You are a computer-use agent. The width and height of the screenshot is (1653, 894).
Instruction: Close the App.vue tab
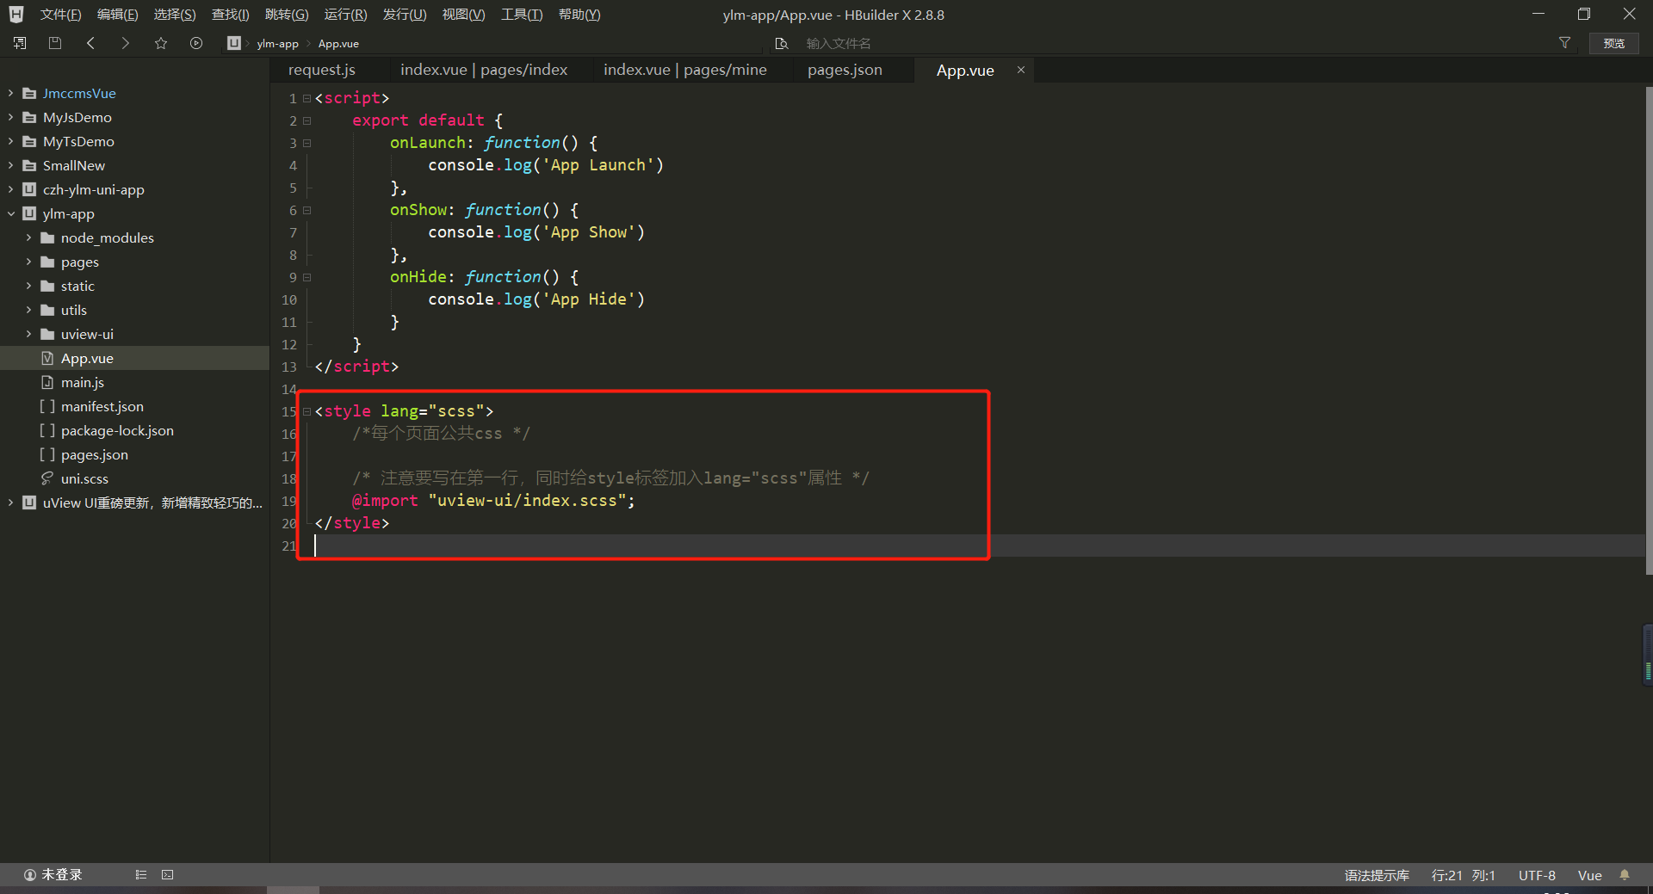(1021, 70)
